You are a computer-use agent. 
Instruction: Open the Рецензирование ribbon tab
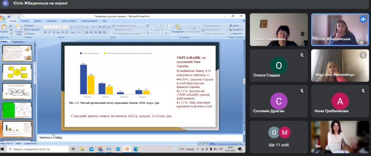(x=89, y=21)
